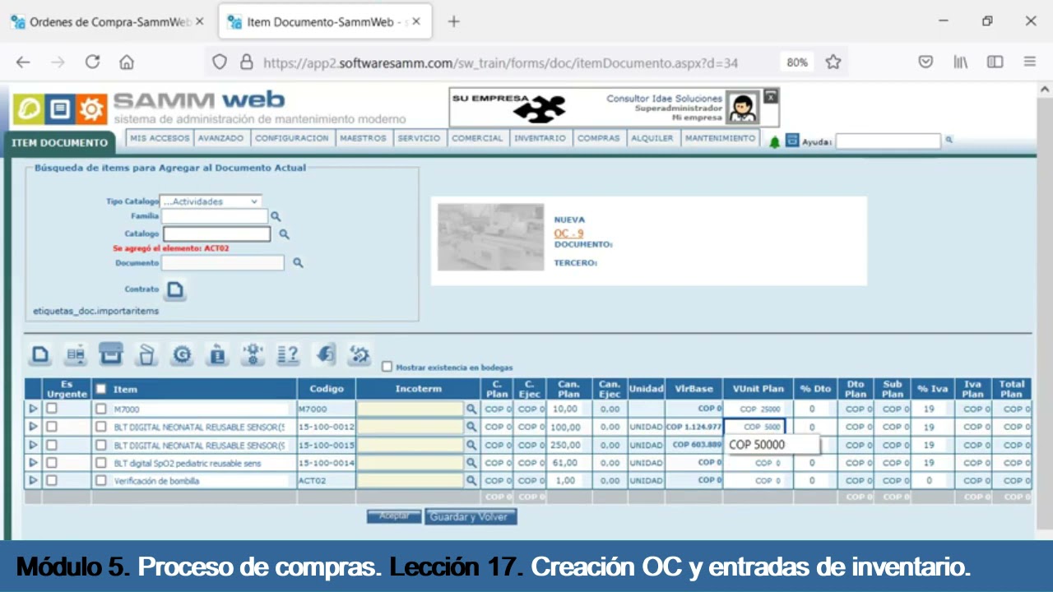Screen dimensions: 1053x592
Task: Open Incoterm lookup for the ACT02 row
Action: (471, 480)
